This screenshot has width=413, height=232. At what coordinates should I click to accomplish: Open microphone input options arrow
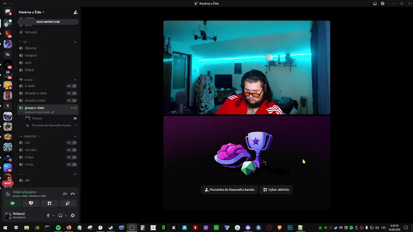(x=54, y=216)
